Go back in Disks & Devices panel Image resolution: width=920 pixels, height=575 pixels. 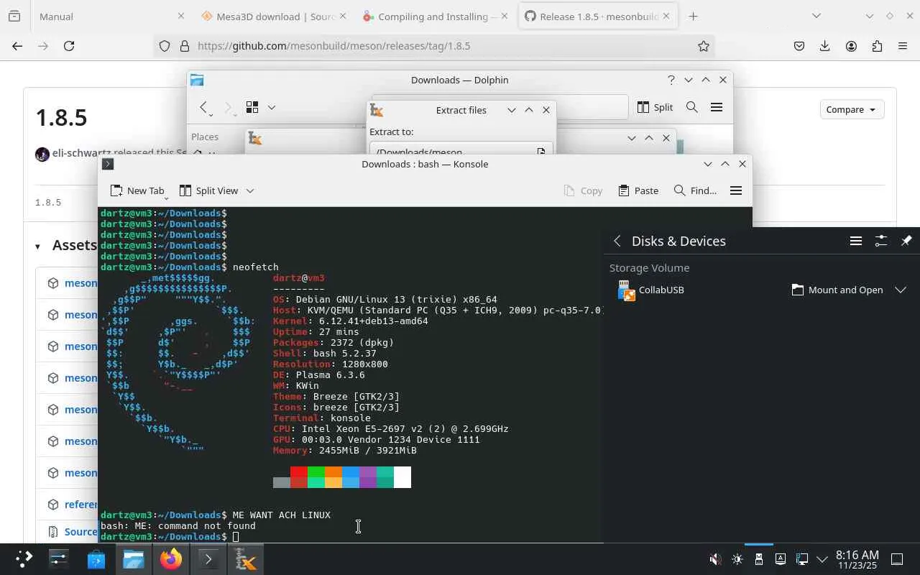coord(617,241)
